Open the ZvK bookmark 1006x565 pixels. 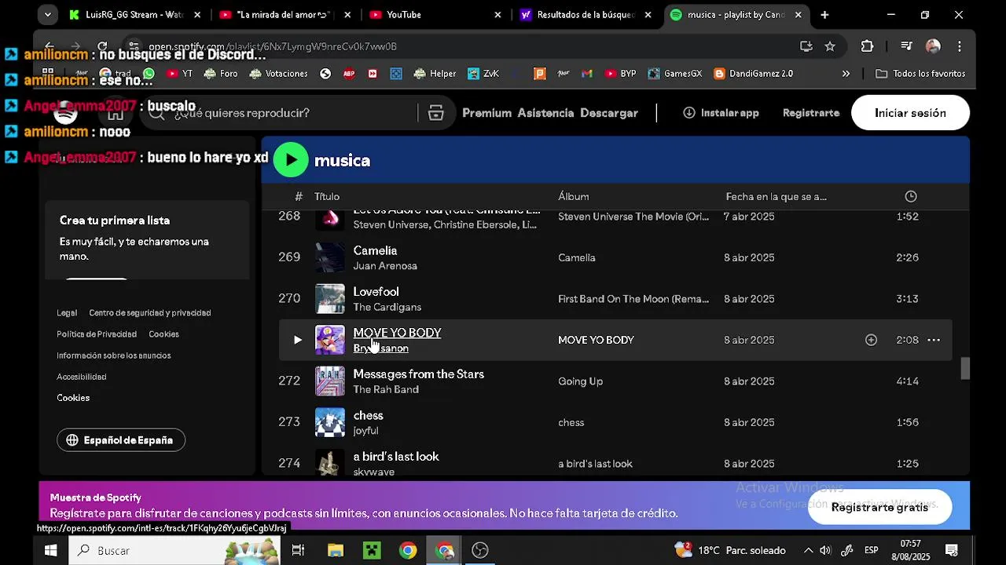[483, 74]
